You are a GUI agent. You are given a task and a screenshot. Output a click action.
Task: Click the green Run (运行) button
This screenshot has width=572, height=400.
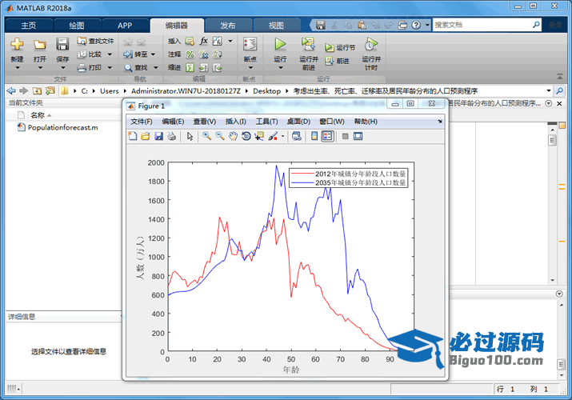[x=280, y=46]
